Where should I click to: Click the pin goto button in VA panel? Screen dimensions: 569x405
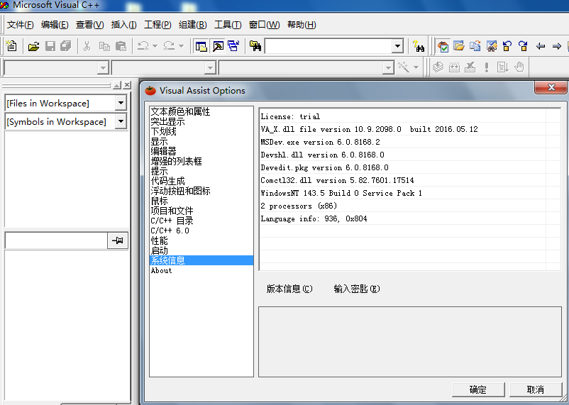[x=118, y=240]
